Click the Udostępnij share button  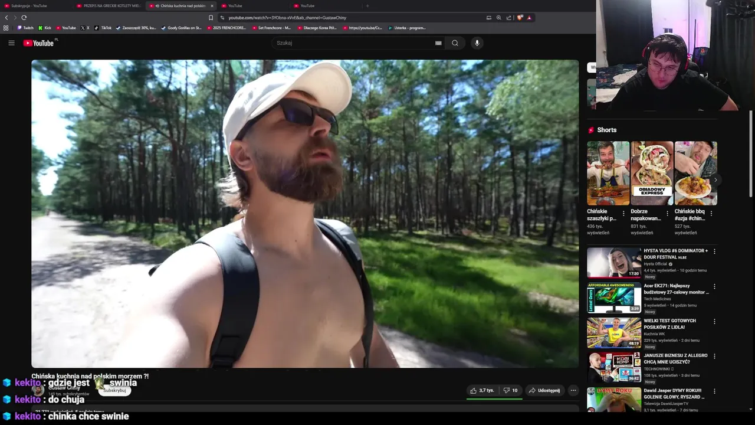544,390
